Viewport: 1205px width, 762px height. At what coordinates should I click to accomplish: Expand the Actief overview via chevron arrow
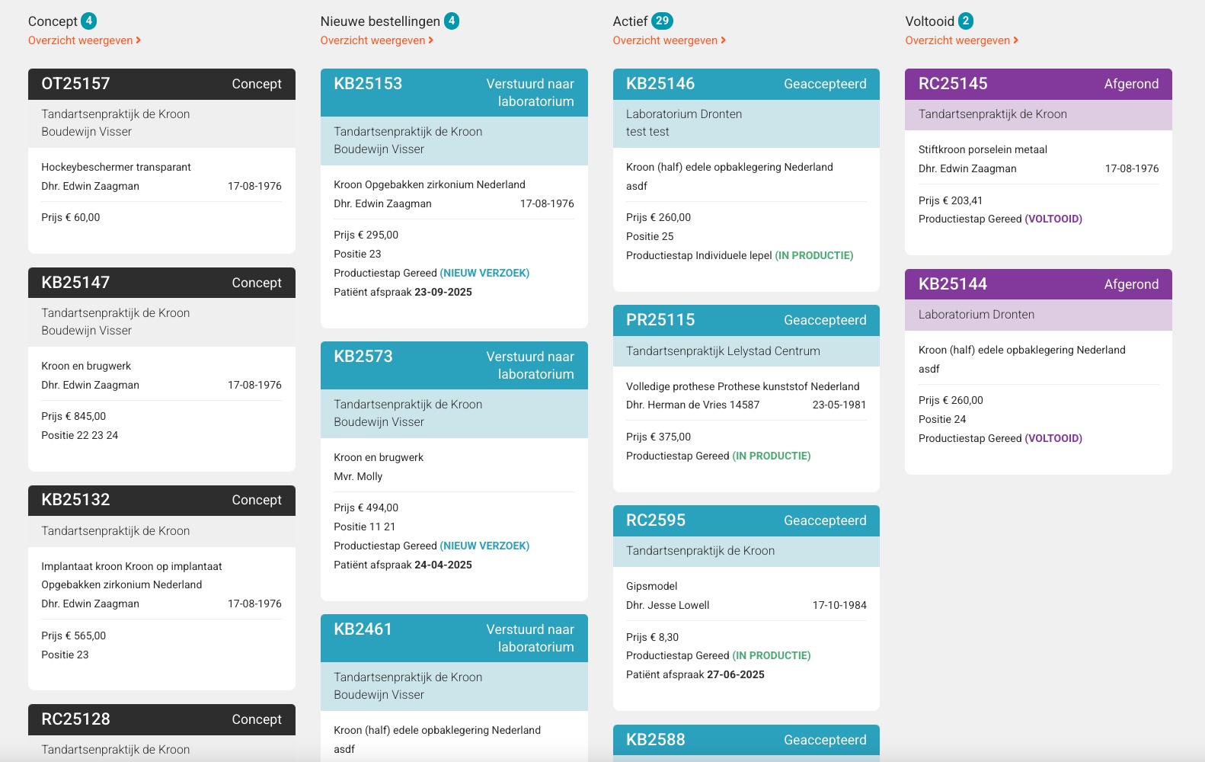pos(724,40)
